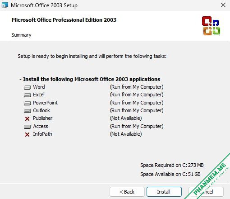Click Microsoft Office Professional Edition 2003 title
The height and width of the screenshot is (199, 230).
[x=64, y=20]
